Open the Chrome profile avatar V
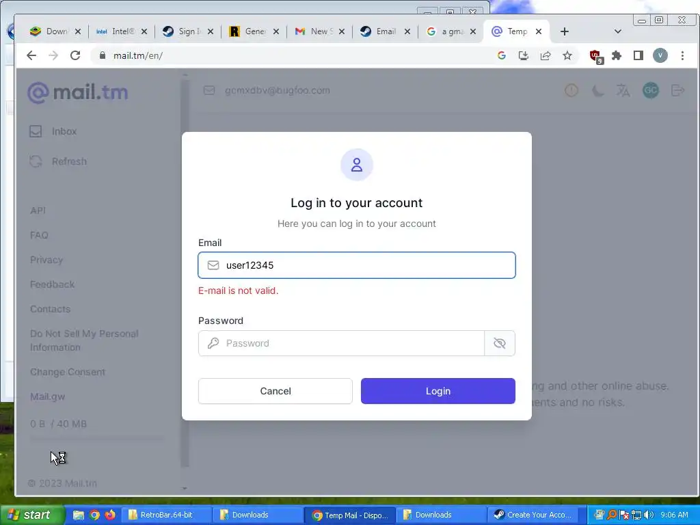The width and height of the screenshot is (700, 525). point(660,55)
